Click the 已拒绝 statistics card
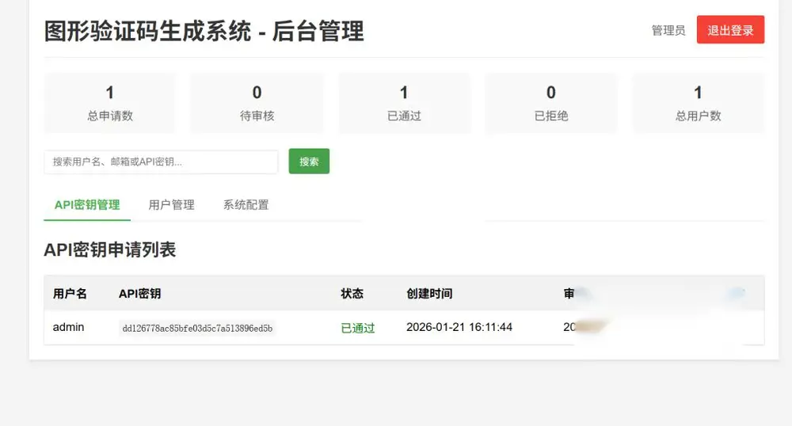This screenshot has height=426, width=792. (551, 104)
